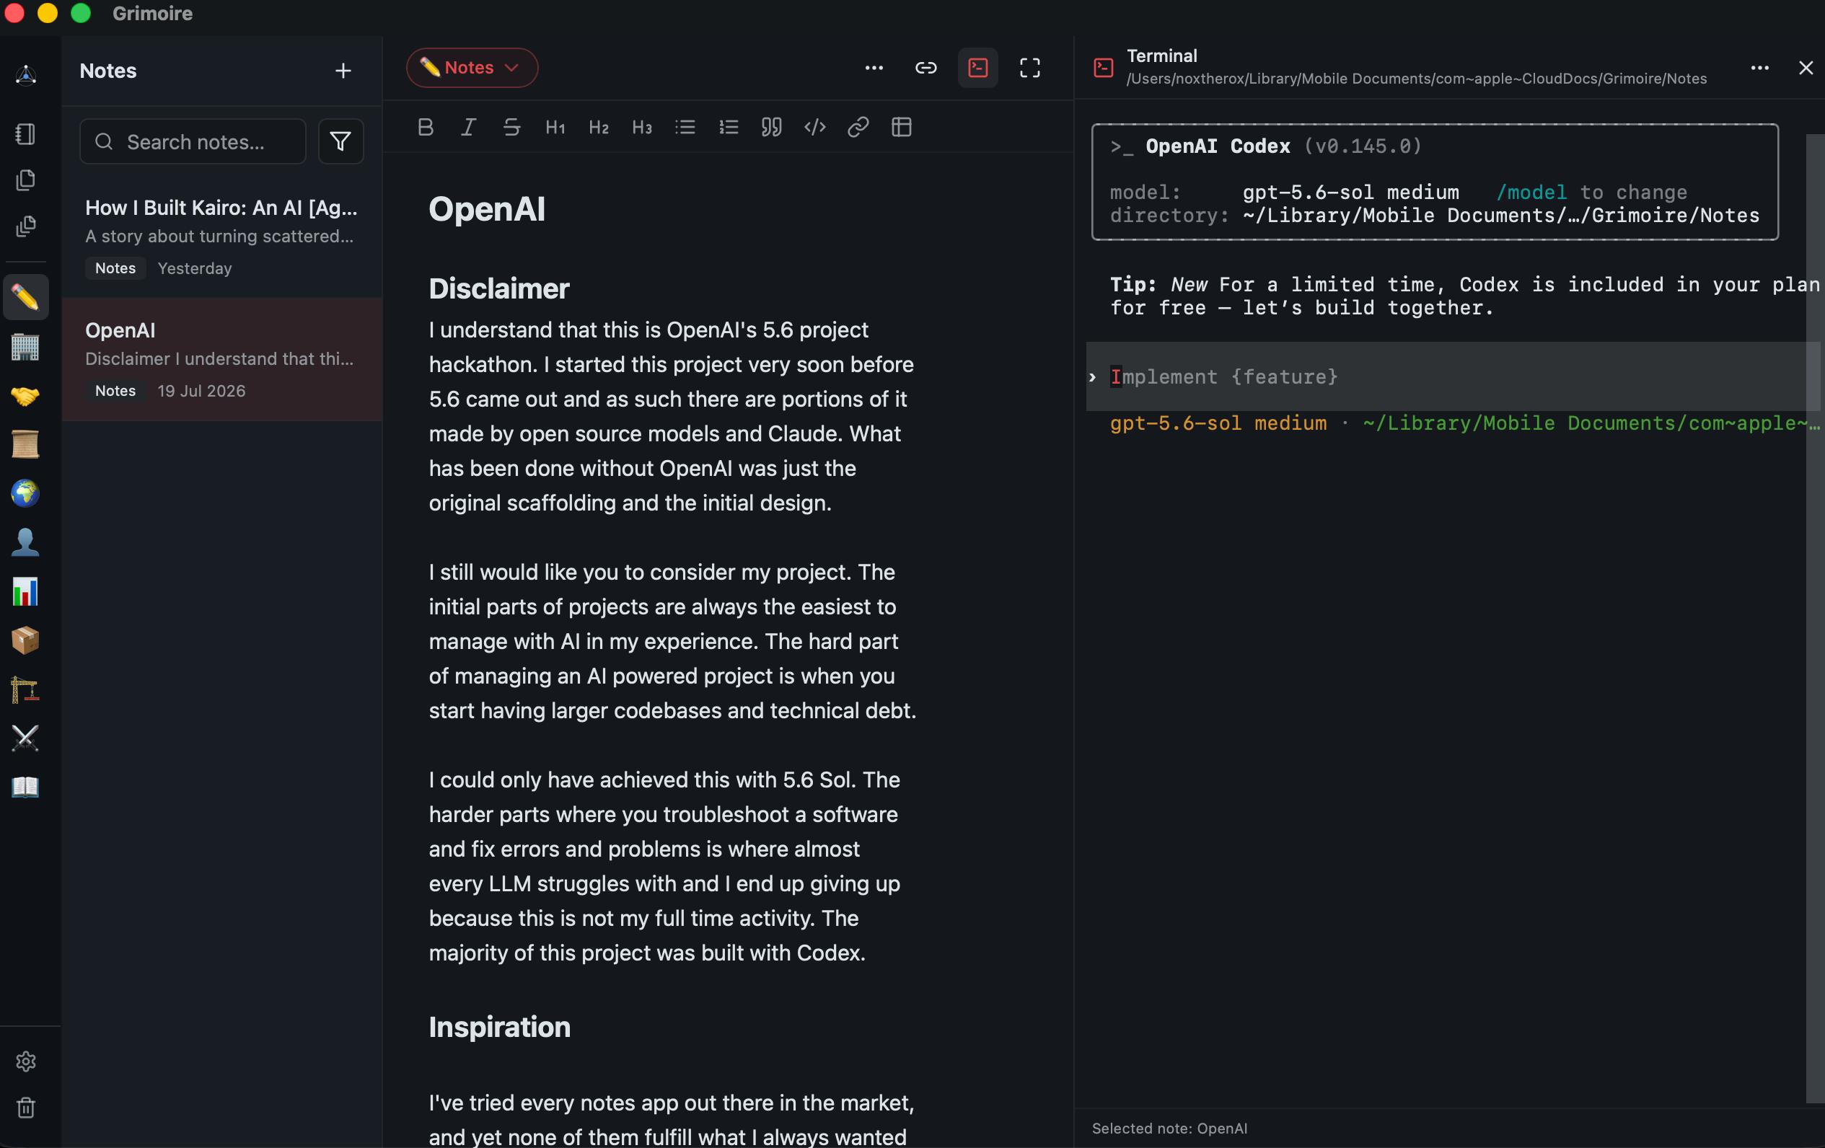Click the Terminal panel title

click(x=1162, y=56)
